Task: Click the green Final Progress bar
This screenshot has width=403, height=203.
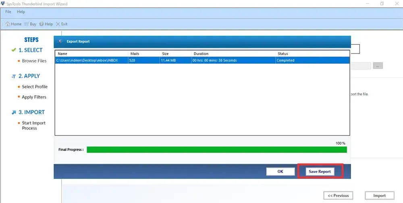Action: pyautogui.click(x=216, y=150)
